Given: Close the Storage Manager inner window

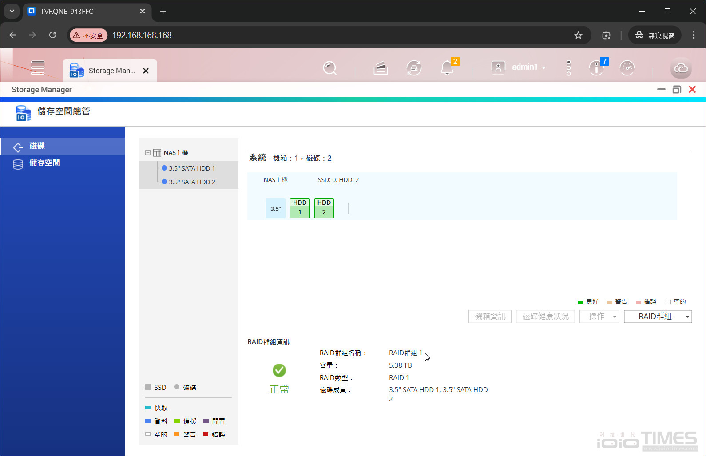Looking at the screenshot, I should coord(692,90).
